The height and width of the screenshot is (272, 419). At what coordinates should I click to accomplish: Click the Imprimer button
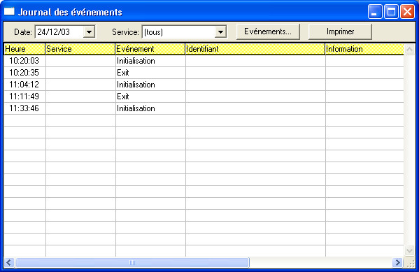(x=340, y=31)
